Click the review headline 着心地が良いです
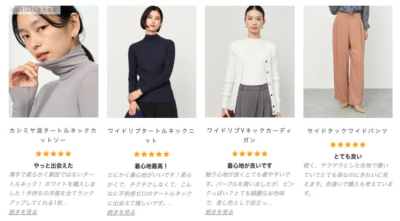Screen dimensions: 400x221 pos(249,166)
